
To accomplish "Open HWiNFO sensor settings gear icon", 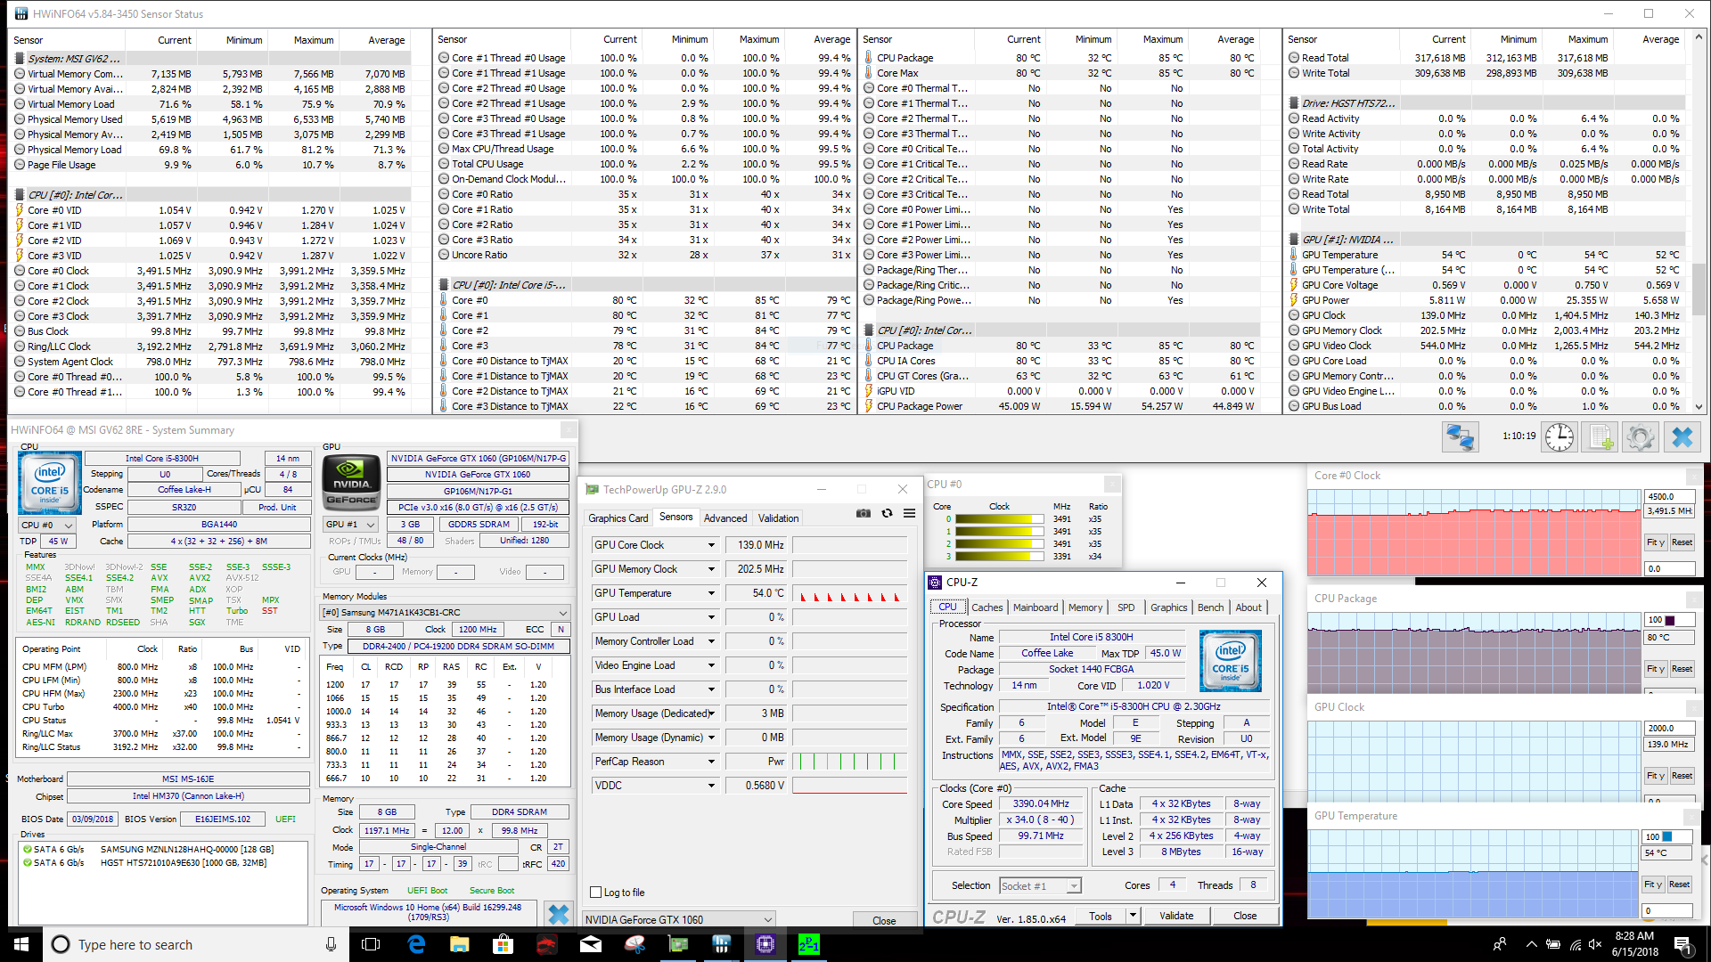I will click(1641, 437).
